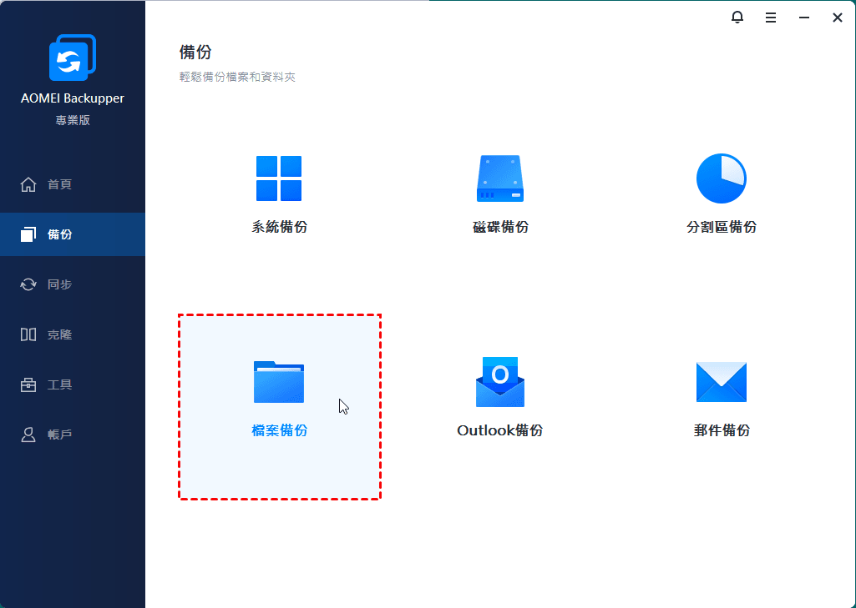Choose the 分割區備份 label
Image resolution: width=856 pixels, height=608 pixels.
[x=722, y=227]
